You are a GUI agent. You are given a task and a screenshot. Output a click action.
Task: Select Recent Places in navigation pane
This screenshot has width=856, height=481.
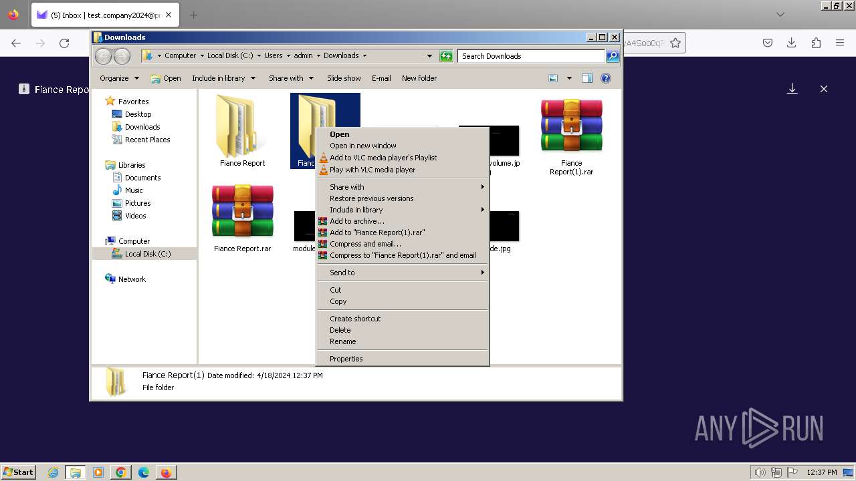pyautogui.click(x=147, y=140)
